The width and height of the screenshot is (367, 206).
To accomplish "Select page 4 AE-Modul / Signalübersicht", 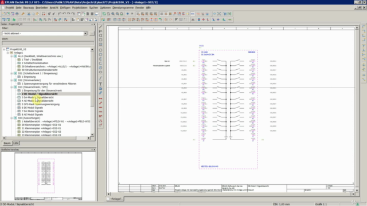I will [37, 101].
